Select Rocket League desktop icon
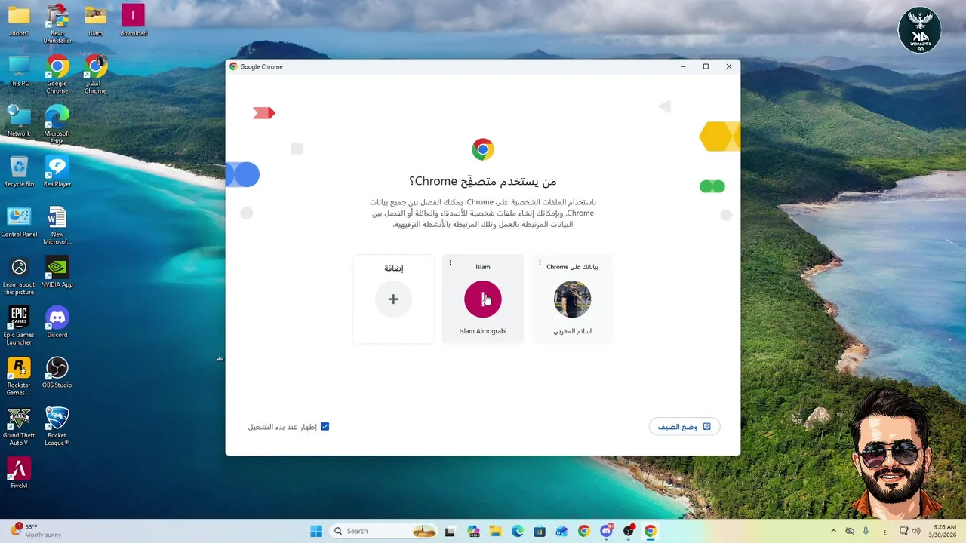The image size is (966, 543). pos(57,427)
